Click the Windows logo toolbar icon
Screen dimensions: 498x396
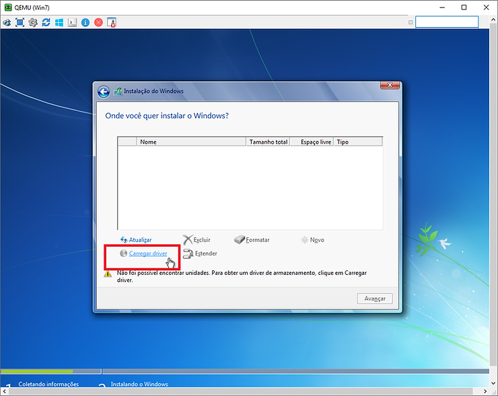pyautogui.click(x=59, y=23)
